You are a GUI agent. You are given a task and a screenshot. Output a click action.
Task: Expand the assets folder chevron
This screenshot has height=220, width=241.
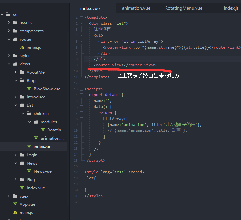[9, 23]
